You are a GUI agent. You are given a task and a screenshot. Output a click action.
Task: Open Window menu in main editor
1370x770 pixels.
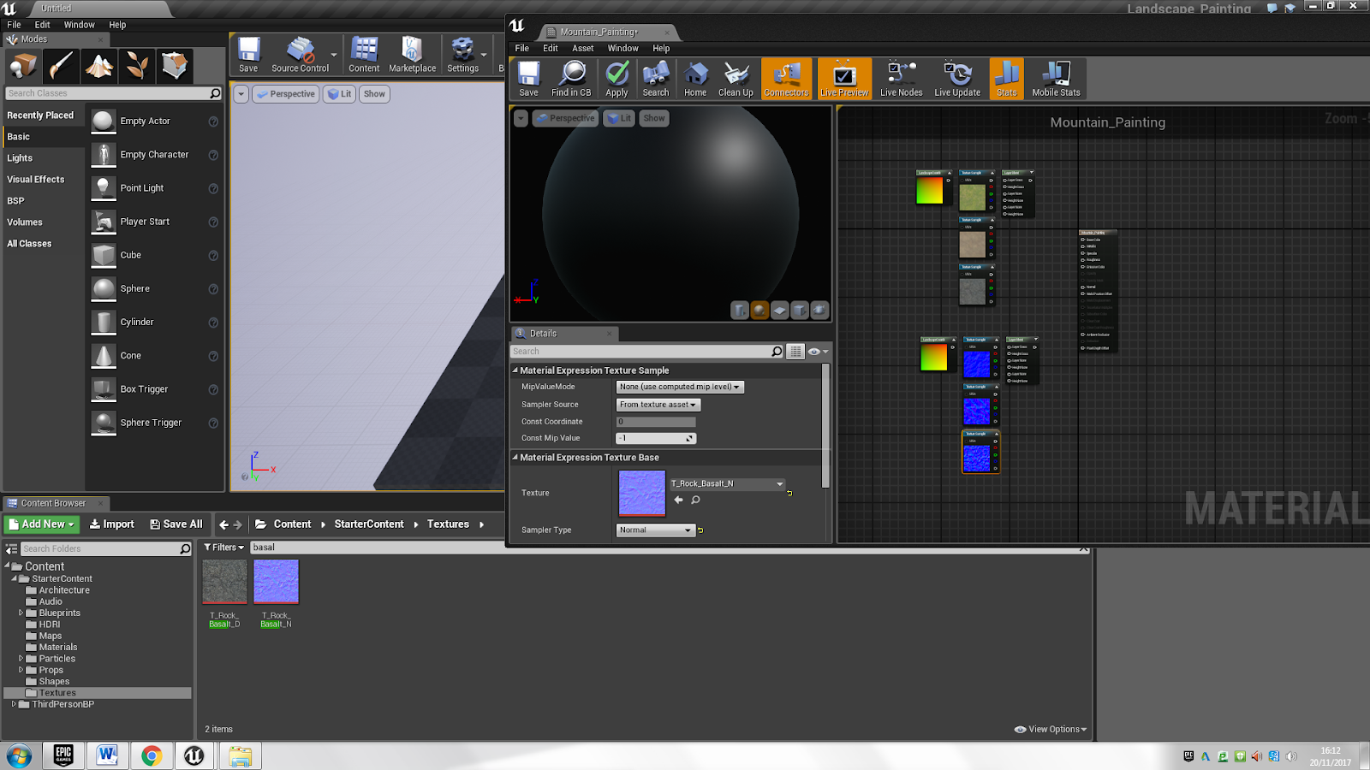tap(79, 25)
